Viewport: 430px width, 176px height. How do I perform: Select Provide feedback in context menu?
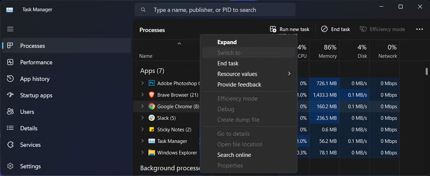[249, 84]
